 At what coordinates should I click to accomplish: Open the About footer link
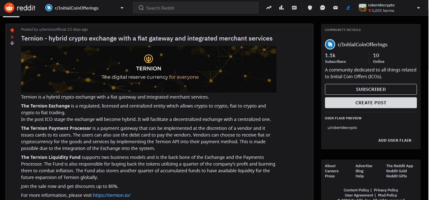330,166
